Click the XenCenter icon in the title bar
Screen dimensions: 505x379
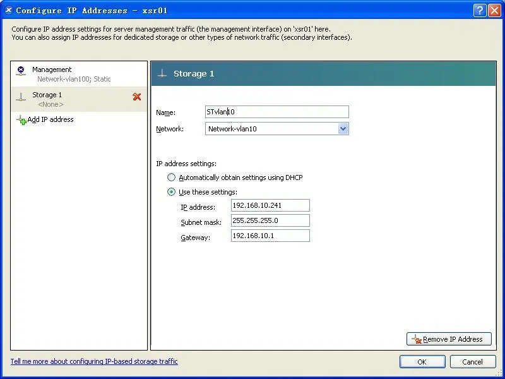pos(9,10)
